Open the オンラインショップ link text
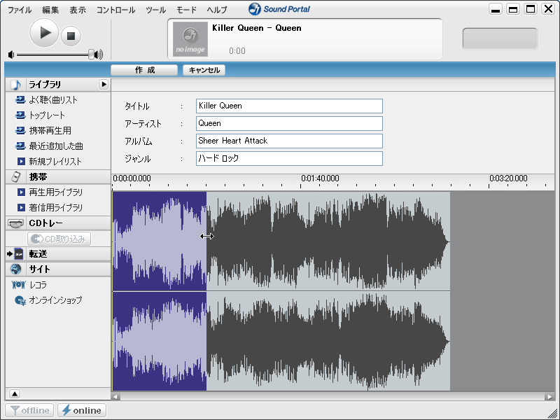Image resolution: width=560 pixels, height=420 pixels. click(55, 300)
